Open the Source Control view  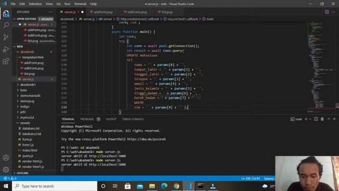tap(6, 37)
